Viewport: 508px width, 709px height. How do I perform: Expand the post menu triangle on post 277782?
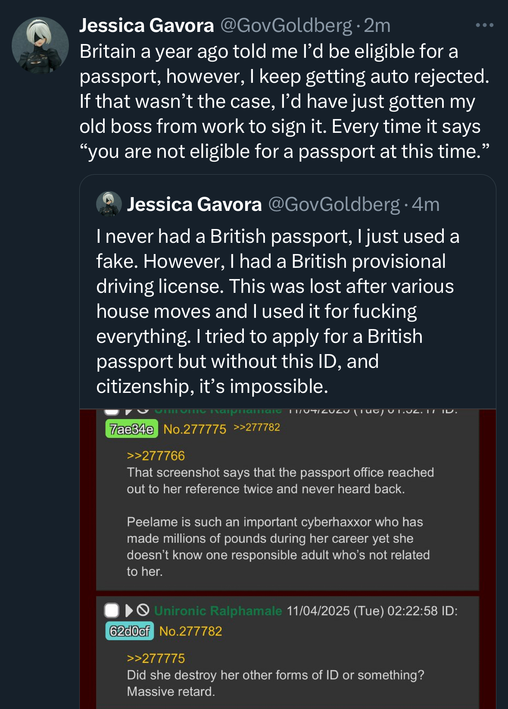pos(129,610)
